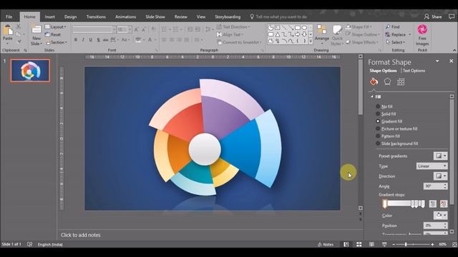Switch to Reading view icon

click(x=371, y=244)
